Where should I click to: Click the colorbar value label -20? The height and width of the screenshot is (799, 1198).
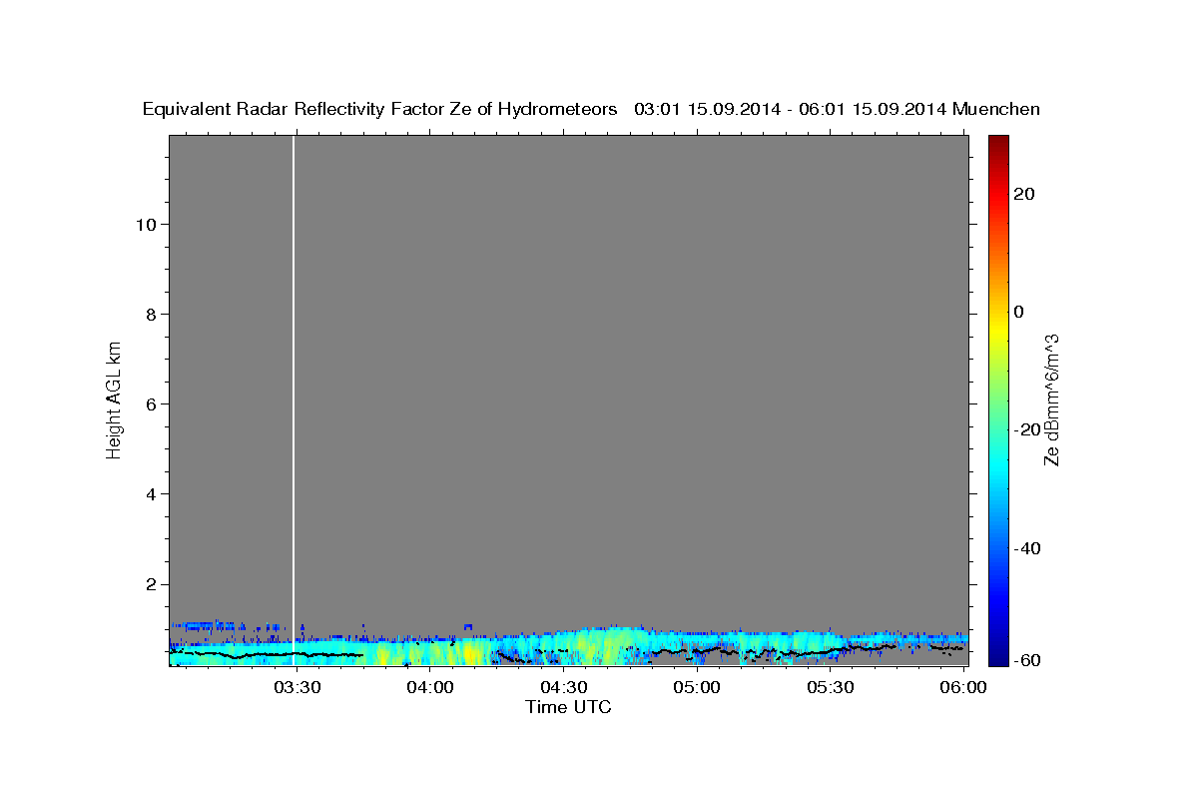click(x=1026, y=429)
